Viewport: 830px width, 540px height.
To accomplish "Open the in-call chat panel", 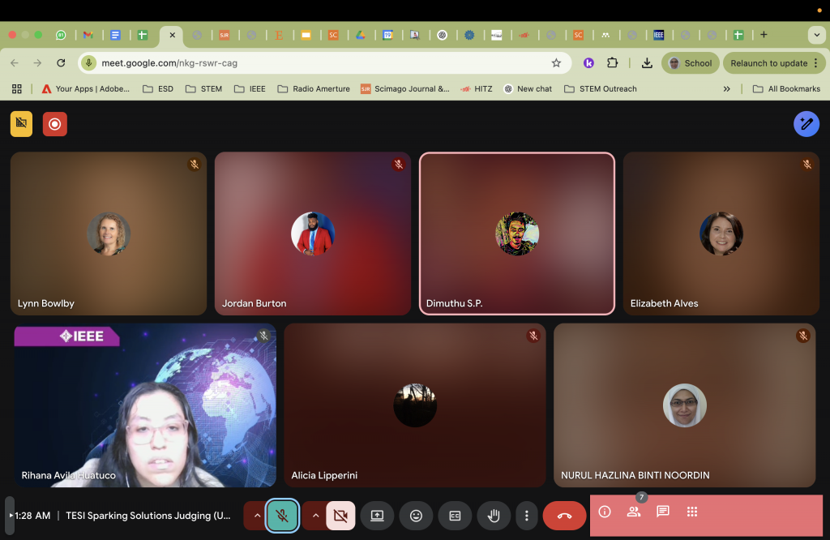I will (663, 512).
